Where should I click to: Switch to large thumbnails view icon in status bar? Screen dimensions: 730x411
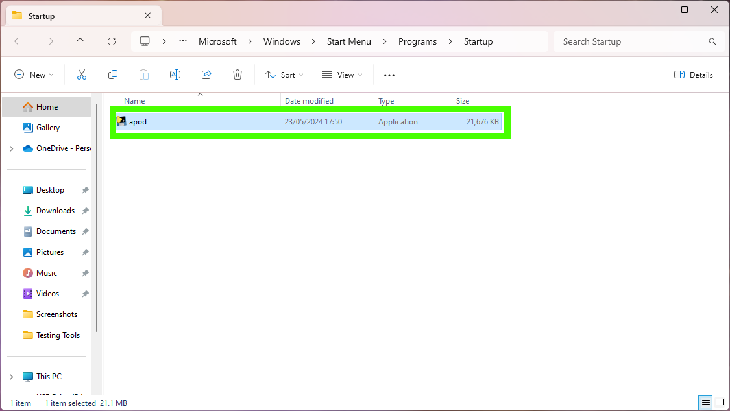coord(720,403)
